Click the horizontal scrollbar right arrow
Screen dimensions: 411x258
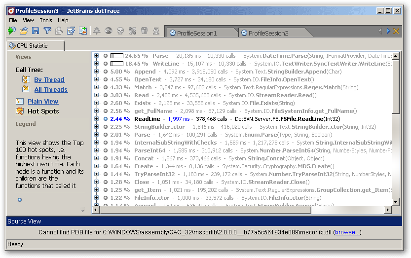pyautogui.click(x=388, y=210)
